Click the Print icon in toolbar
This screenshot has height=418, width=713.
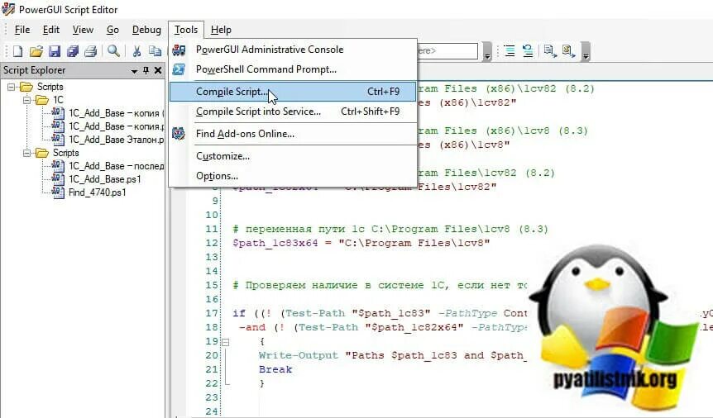click(90, 51)
